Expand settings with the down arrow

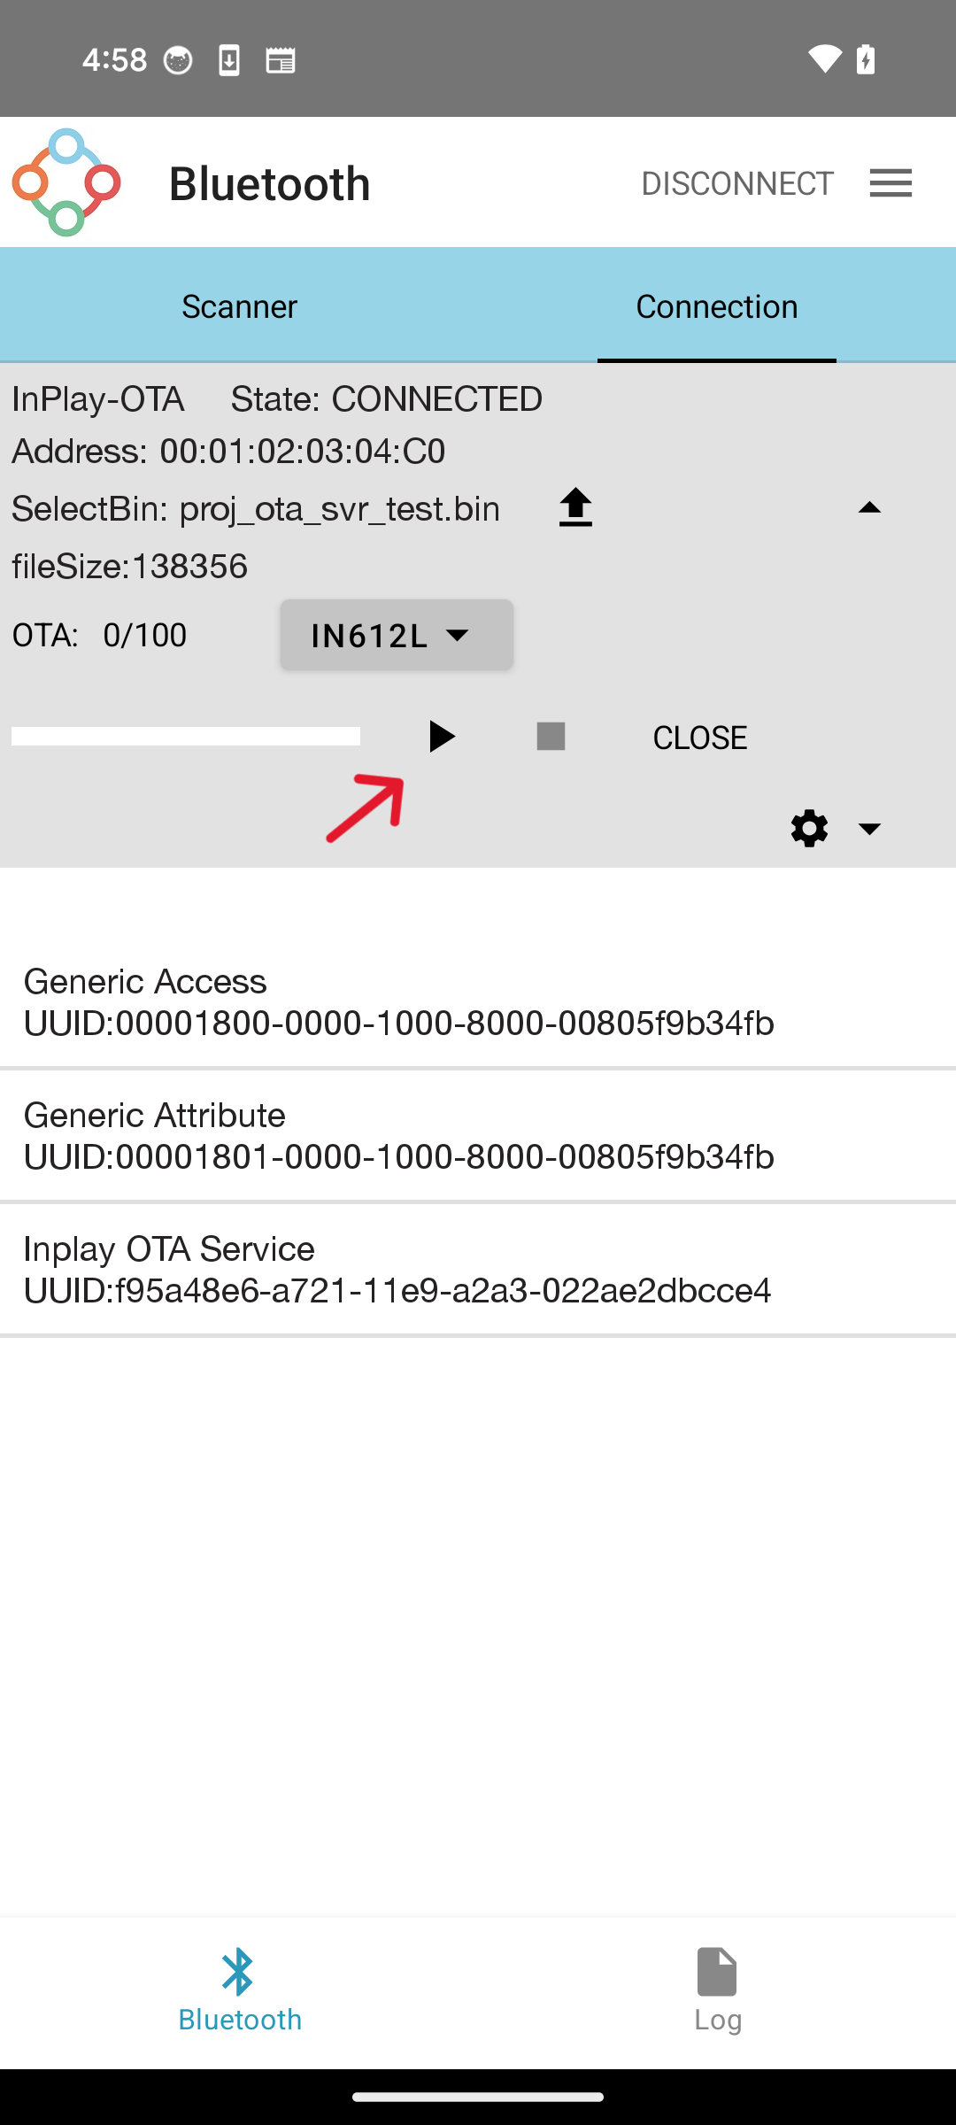click(x=869, y=829)
